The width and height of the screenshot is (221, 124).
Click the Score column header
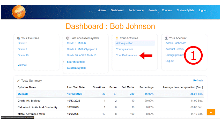tap(113, 87)
